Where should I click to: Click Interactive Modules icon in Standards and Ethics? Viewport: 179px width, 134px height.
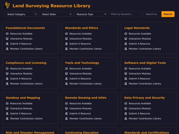pos(66,39)
